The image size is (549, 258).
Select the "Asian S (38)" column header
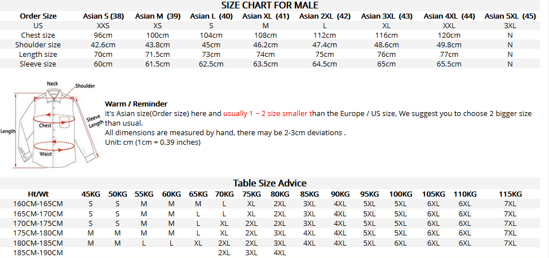[105, 16]
